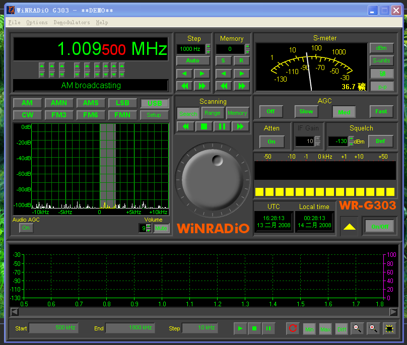Viewport: 407px width, 345px height.
Task: Switch scanning mode to Range
Action: (213, 113)
